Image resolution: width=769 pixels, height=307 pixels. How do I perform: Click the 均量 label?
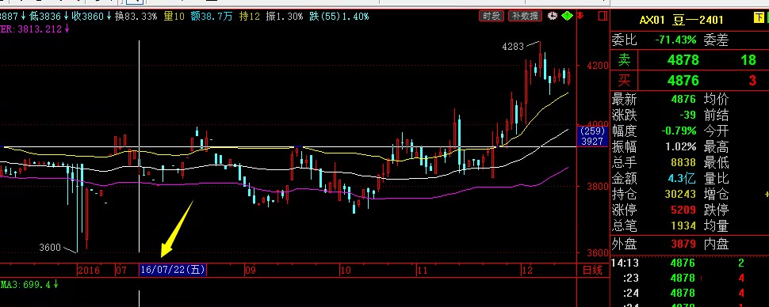coord(716,226)
